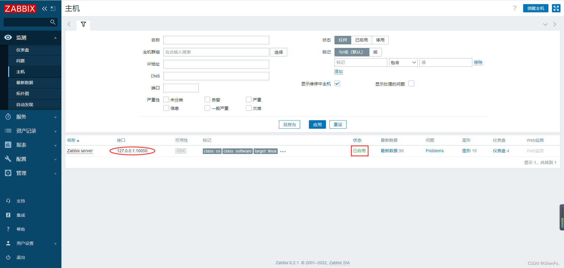Click 选择 host group button
The width and height of the screenshot is (564, 268).
(279, 52)
